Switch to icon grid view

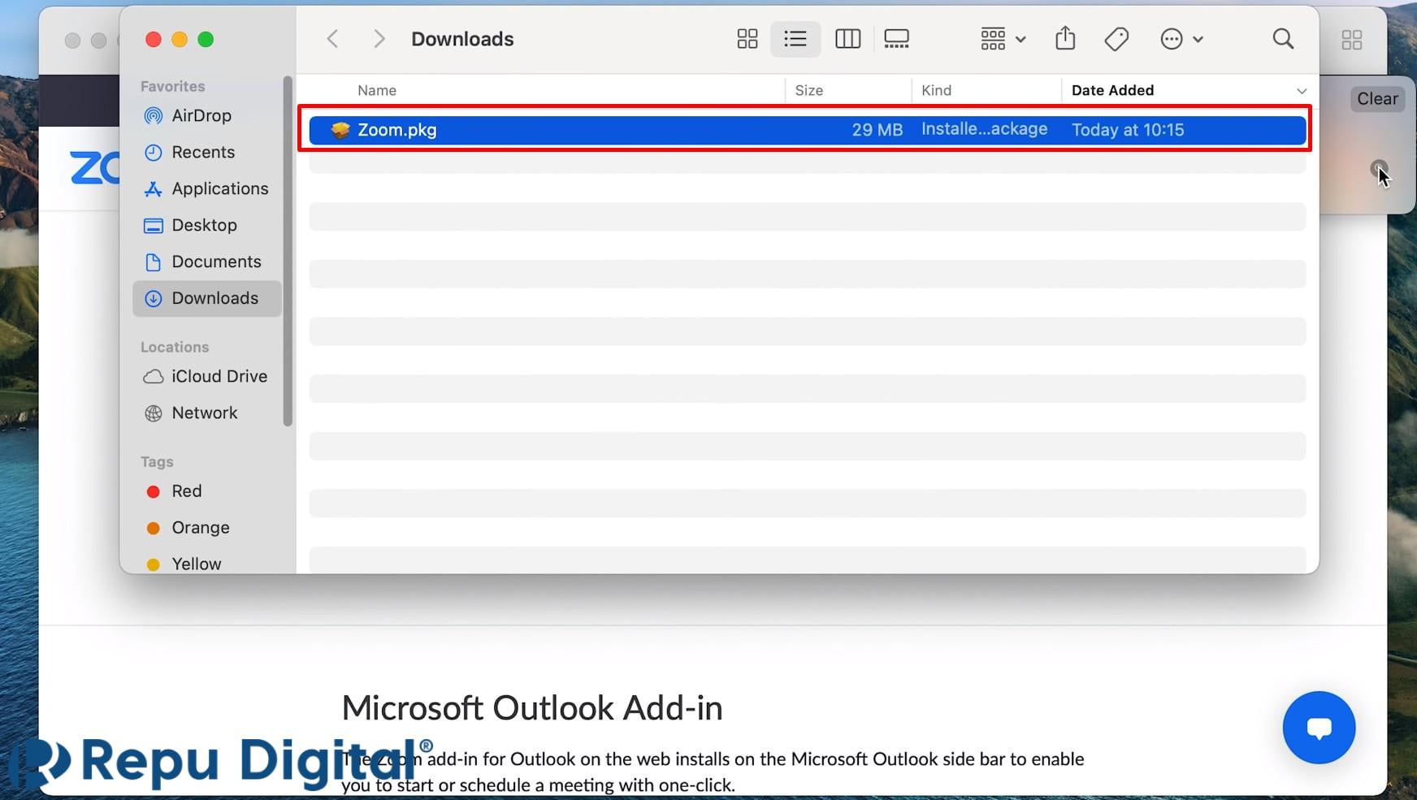747,39
